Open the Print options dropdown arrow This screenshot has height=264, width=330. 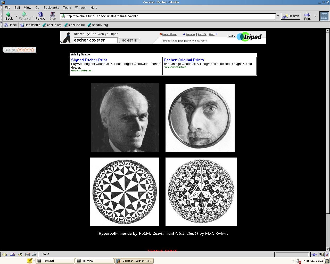315,16
